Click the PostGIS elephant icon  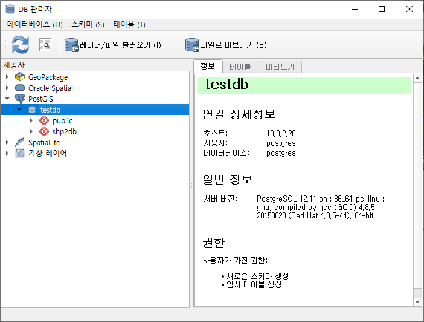tap(20, 99)
